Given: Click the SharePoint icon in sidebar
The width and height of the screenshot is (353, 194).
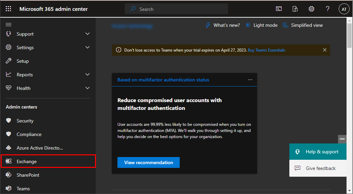Looking at the screenshot, I should coord(9,175).
